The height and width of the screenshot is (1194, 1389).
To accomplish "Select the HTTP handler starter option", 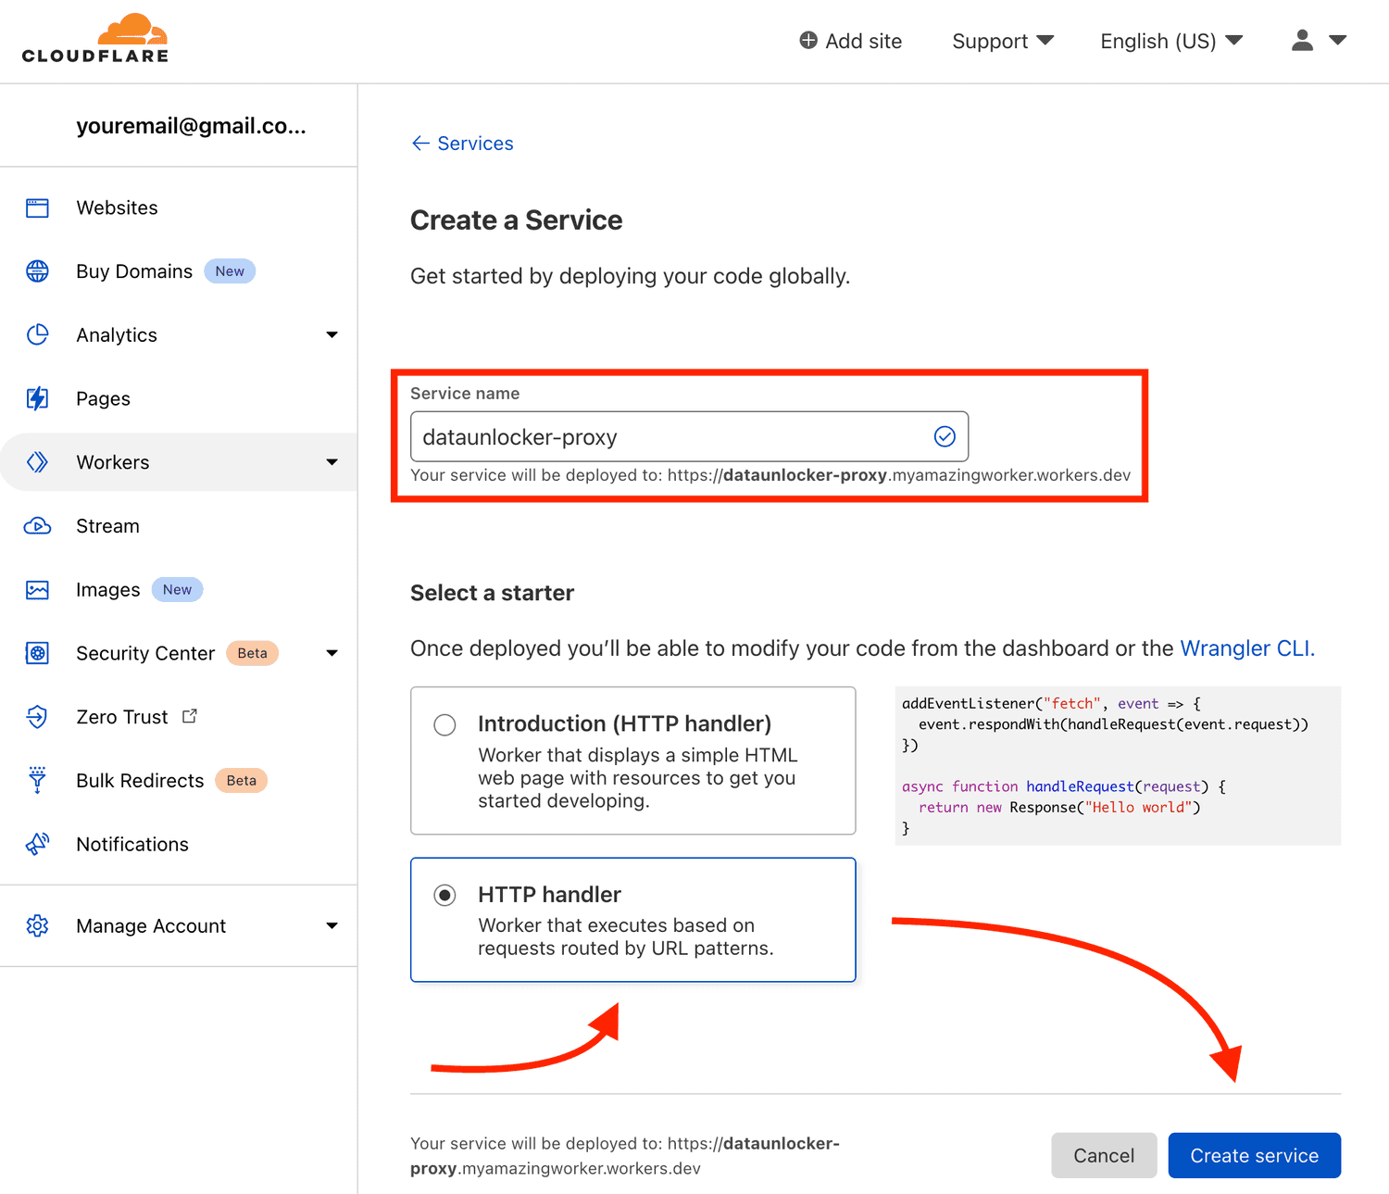I will coord(445,895).
